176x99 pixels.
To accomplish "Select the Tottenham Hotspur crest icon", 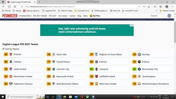I will pos(11,84).
